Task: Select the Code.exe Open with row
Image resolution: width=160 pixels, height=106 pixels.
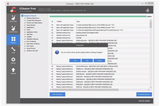Action: [x=100, y=30]
